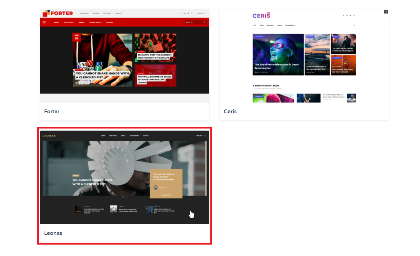Click Read More on Leonas tan card
Screen dimensions: 420x256
click(166, 195)
